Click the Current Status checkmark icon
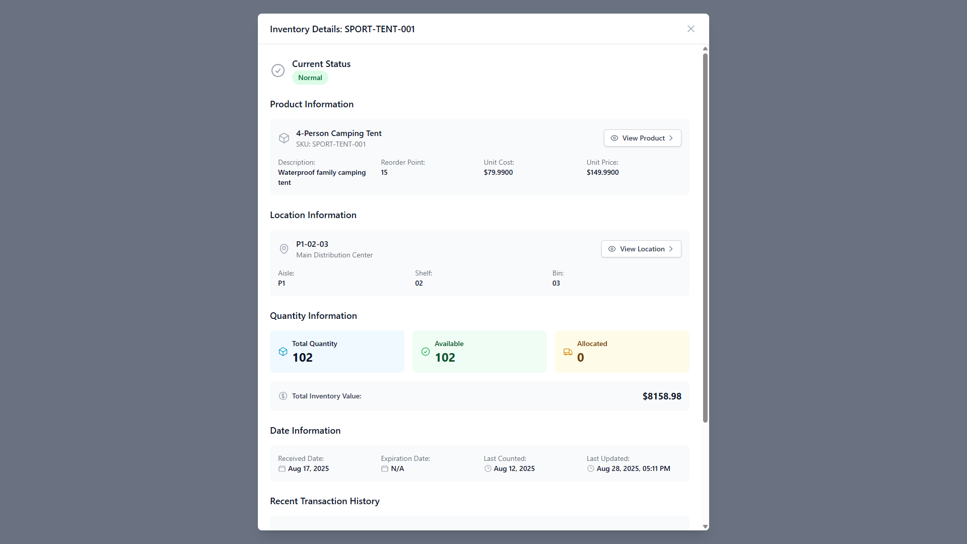 [278, 71]
